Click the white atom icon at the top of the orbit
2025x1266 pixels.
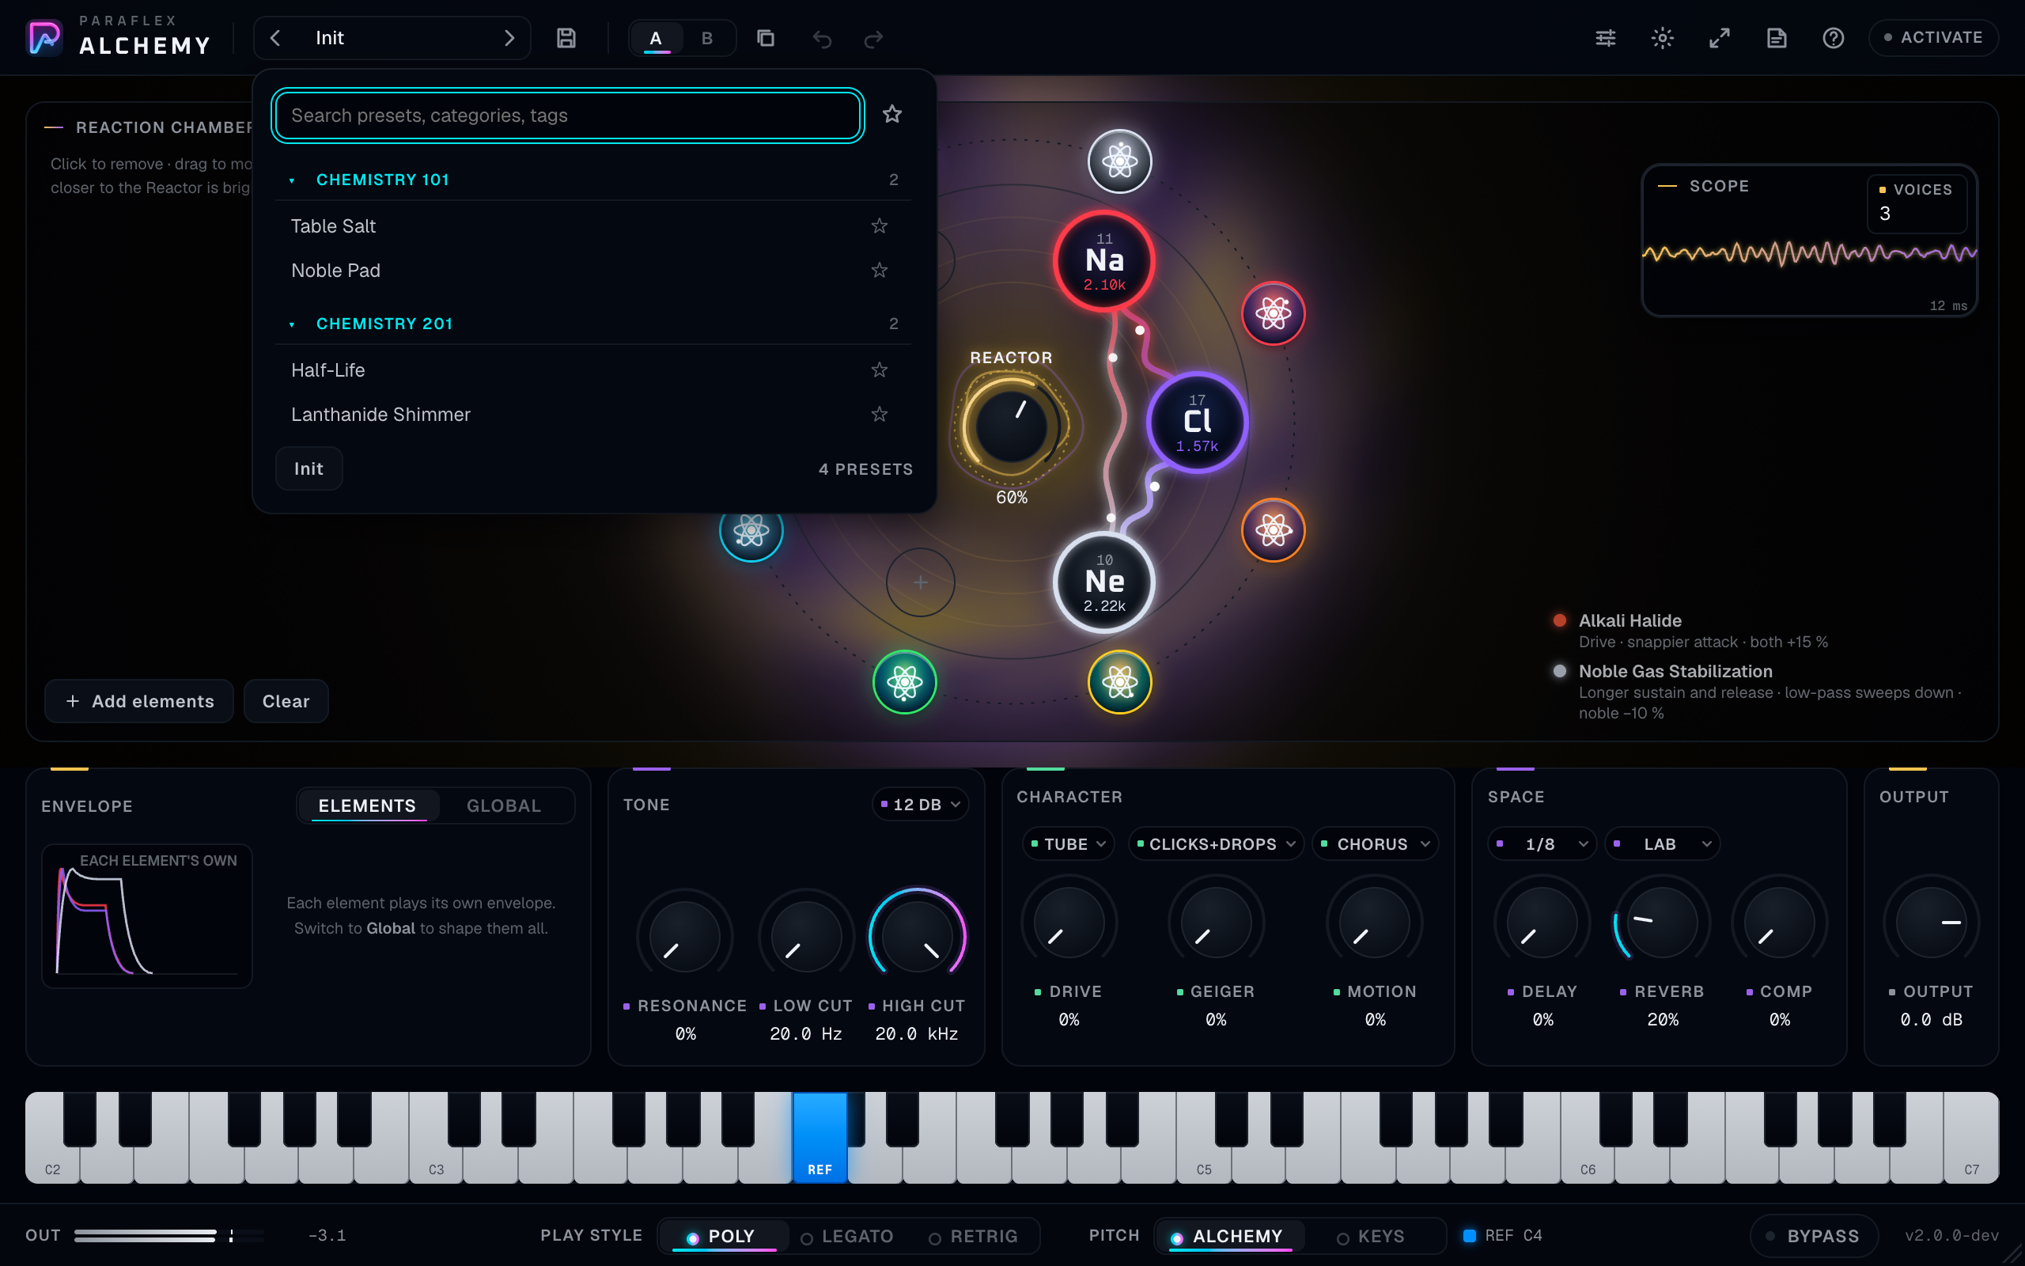(1119, 161)
